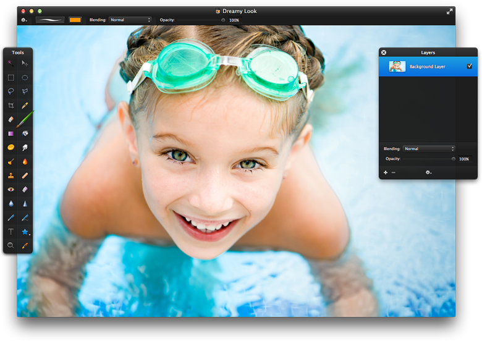Screen dimensions: 482x341
Task: Select the Eraser tool in Tools panel
Action: pos(11,119)
